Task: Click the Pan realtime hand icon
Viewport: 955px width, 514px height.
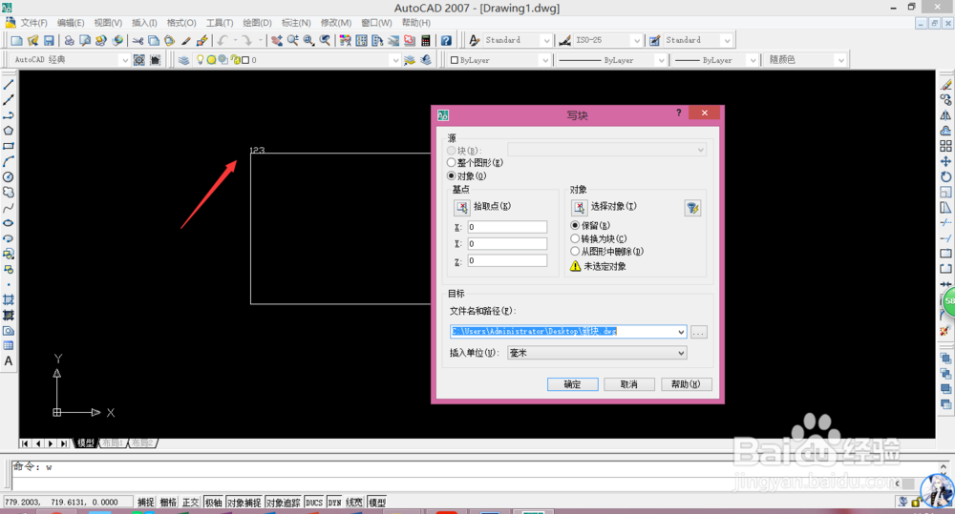Action: pyautogui.click(x=277, y=40)
